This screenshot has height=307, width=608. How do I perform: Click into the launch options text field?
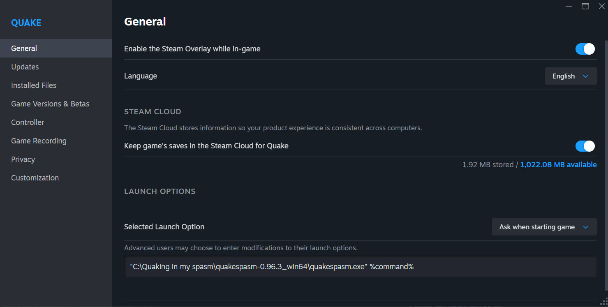point(361,267)
